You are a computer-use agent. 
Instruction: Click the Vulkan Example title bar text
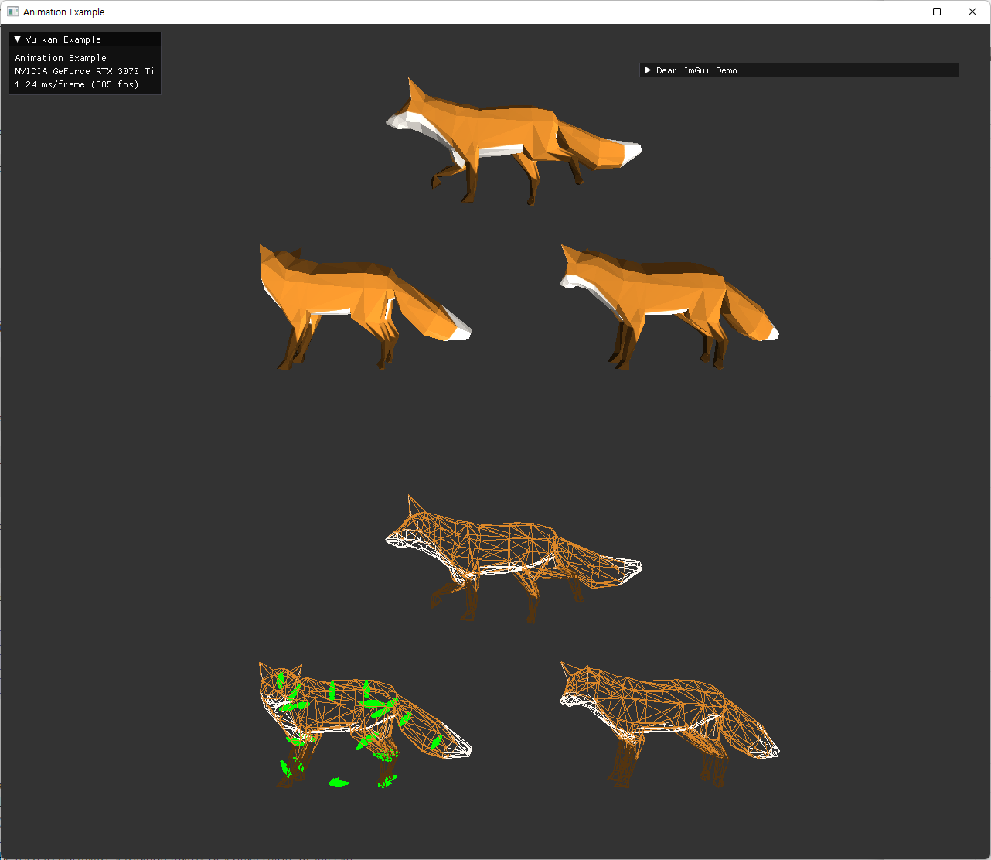63,39
